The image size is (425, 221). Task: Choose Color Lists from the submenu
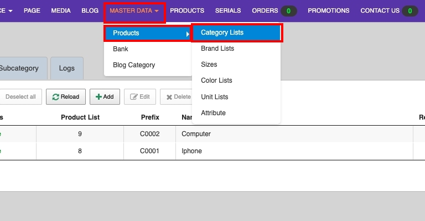point(216,80)
